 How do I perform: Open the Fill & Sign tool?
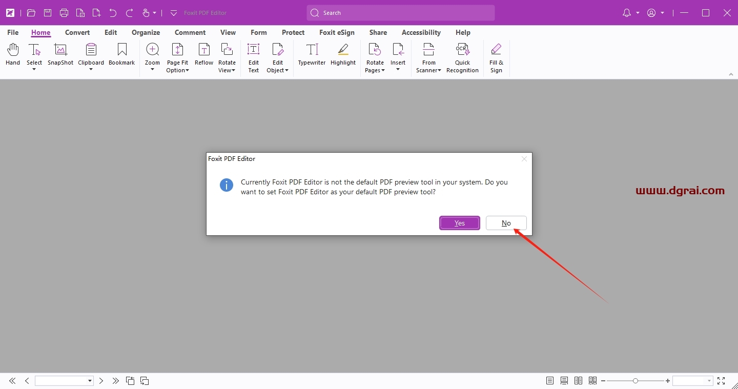coord(496,58)
